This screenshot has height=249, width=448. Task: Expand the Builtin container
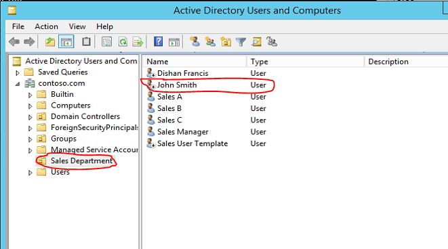click(x=30, y=95)
